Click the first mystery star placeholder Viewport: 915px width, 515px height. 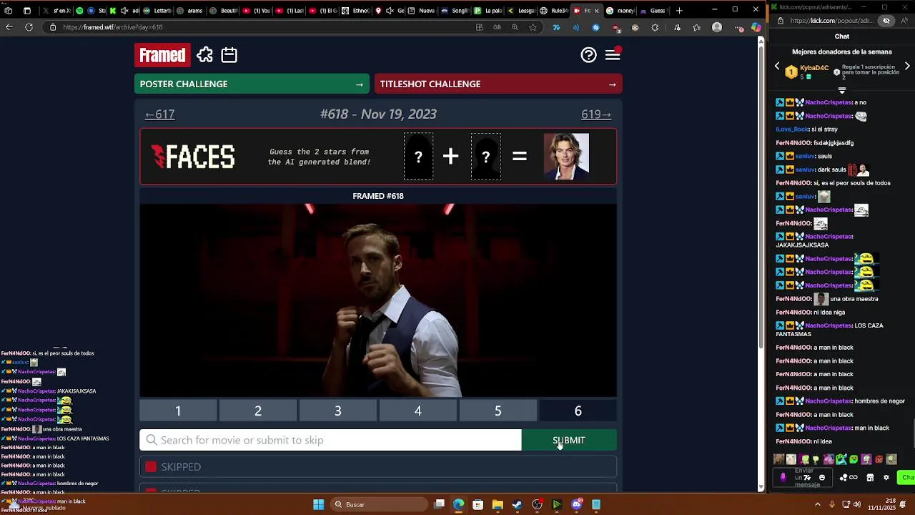pyautogui.click(x=418, y=157)
